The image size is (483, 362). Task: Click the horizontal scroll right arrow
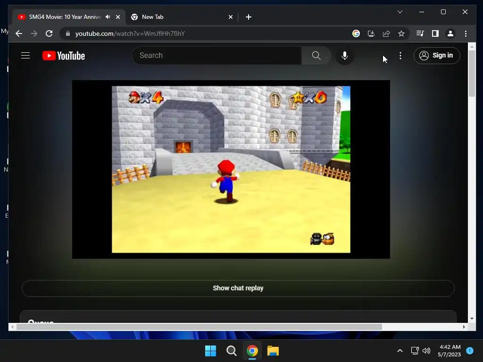coord(464,327)
